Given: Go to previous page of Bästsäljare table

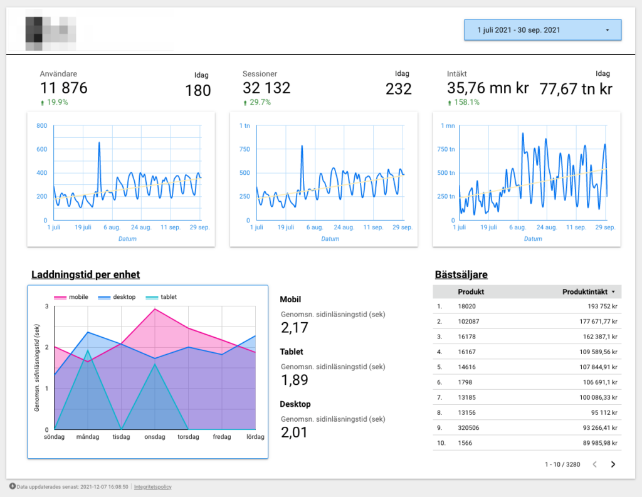Looking at the screenshot, I should 595,464.
